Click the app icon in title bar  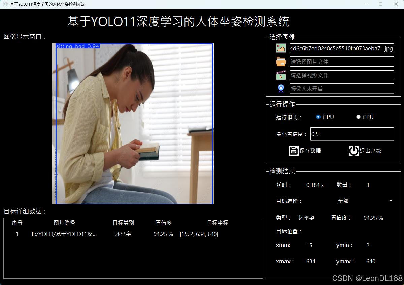5,4
